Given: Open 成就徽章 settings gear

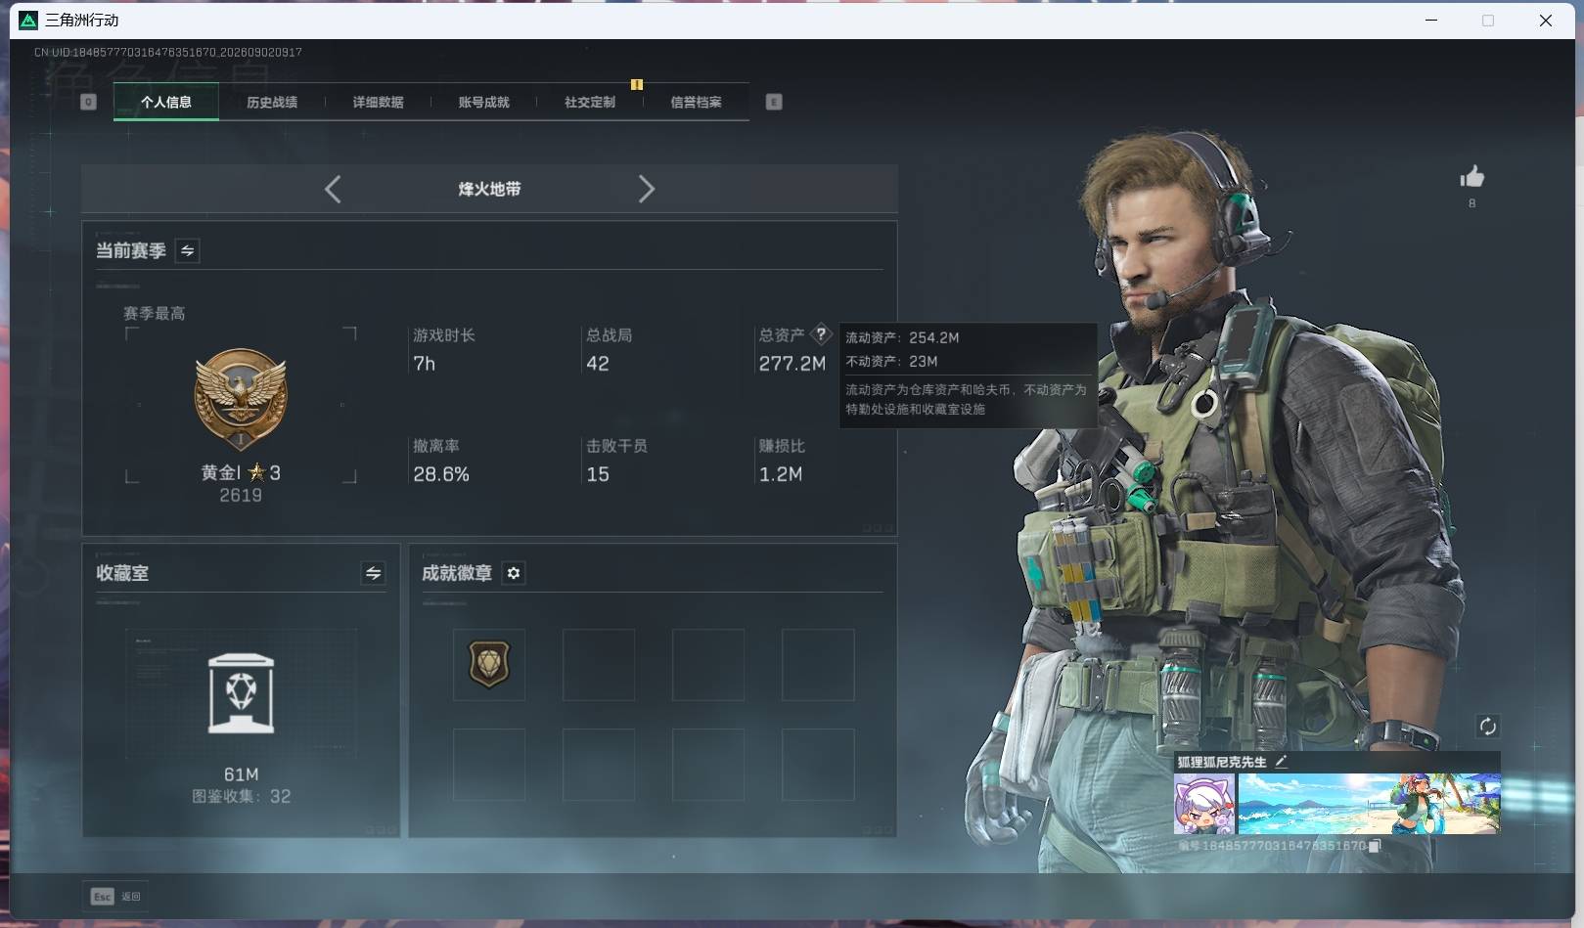Looking at the screenshot, I should click(x=514, y=573).
